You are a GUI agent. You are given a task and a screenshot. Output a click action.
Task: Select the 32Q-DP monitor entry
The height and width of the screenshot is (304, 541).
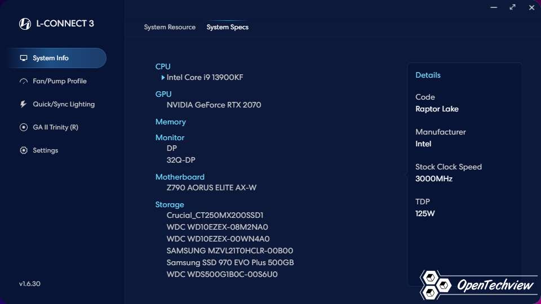click(x=181, y=160)
